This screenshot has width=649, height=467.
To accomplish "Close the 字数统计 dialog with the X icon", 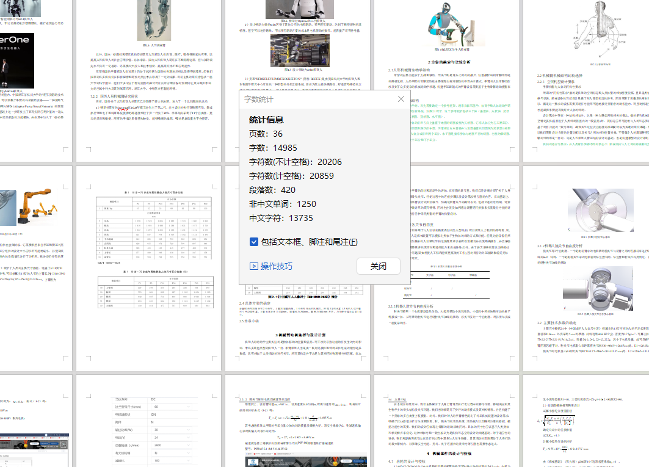I will pyautogui.click(x=401, y=99).
